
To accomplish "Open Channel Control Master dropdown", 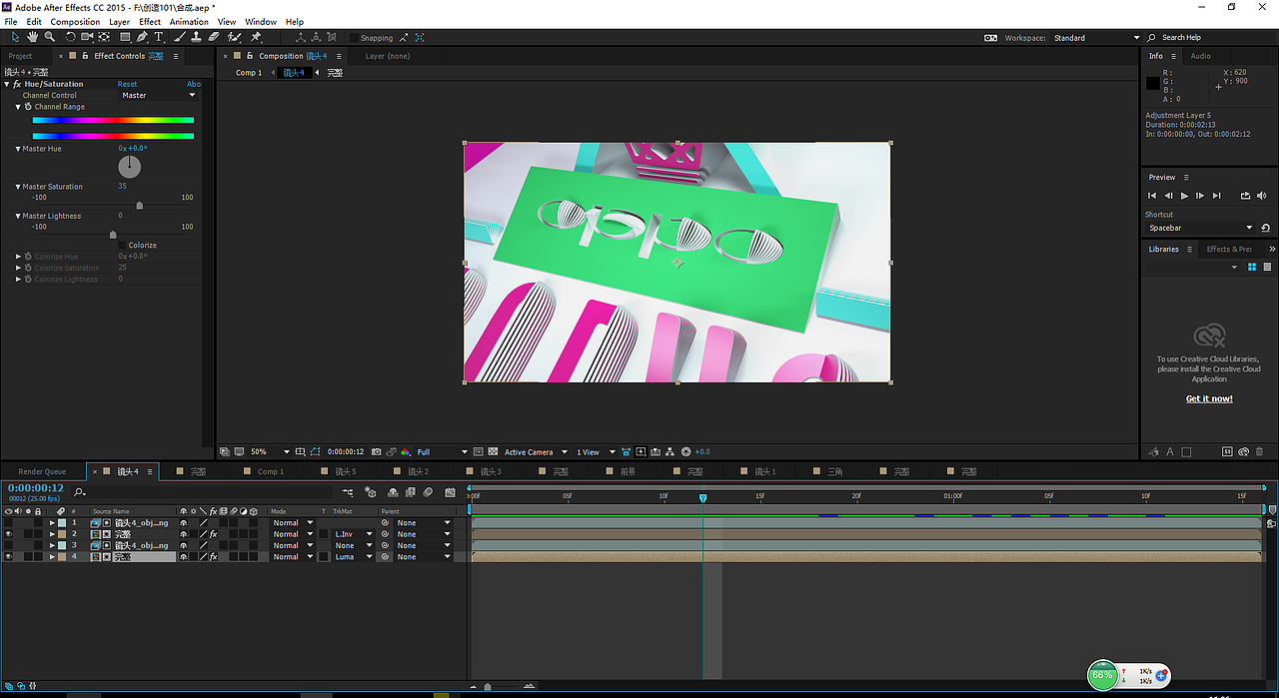I will tap(159, 96).
